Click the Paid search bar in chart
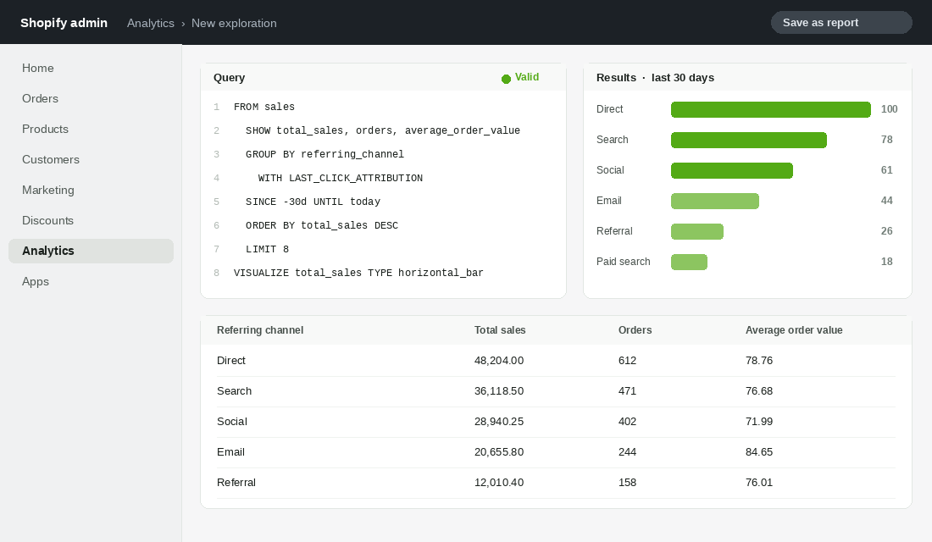This screenshot has height=542, width=932. (x=689, y=262)
